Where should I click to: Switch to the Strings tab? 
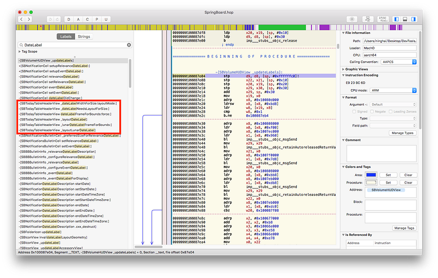tap(84, 37)
